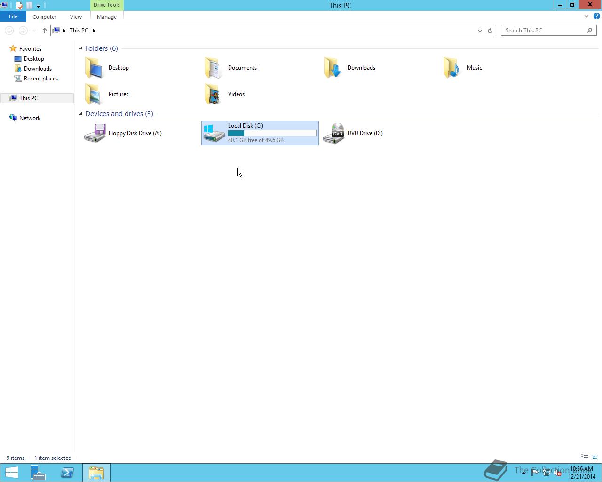
Task: Collapse the Devices and drives (3) section
Action: click(80, 113)
